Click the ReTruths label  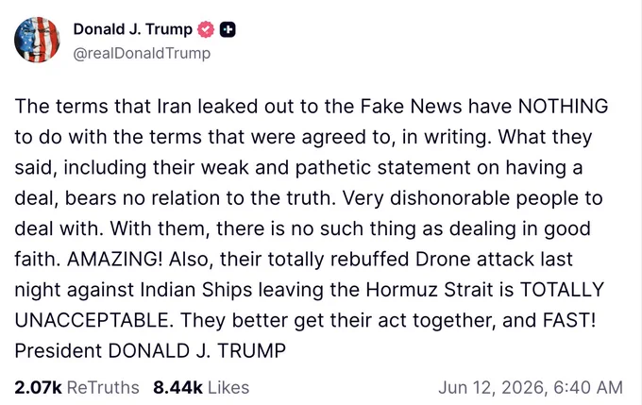(103, 387)
